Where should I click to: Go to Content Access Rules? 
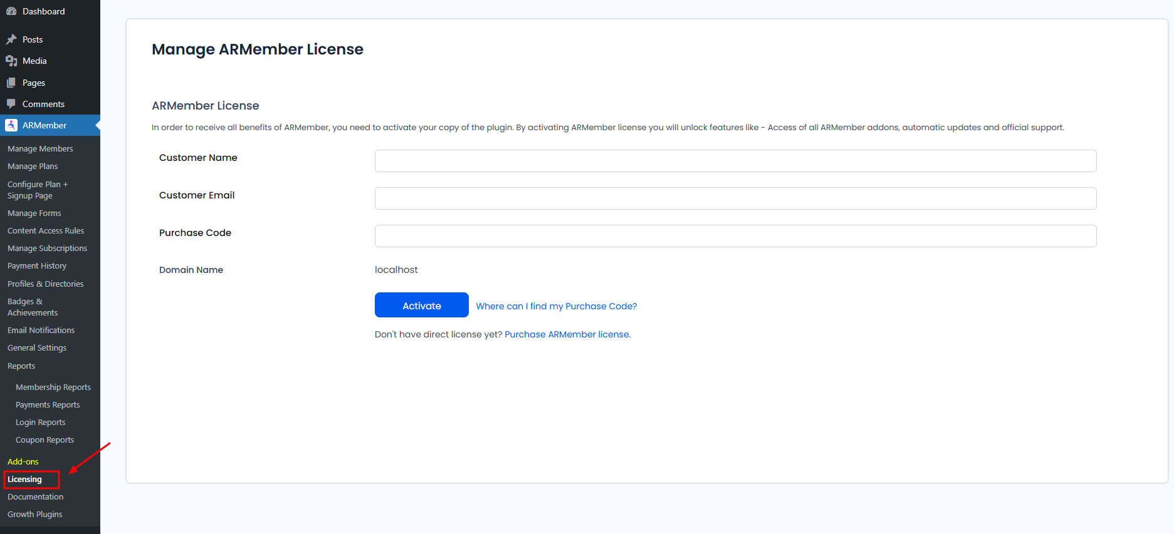click(46, 231)
